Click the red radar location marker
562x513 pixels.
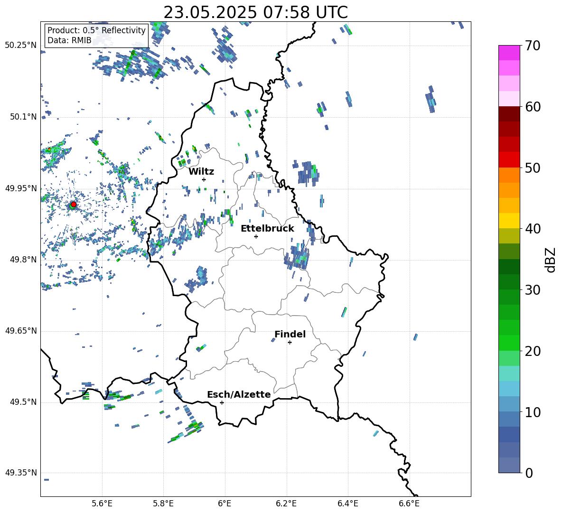pos(74,205)
